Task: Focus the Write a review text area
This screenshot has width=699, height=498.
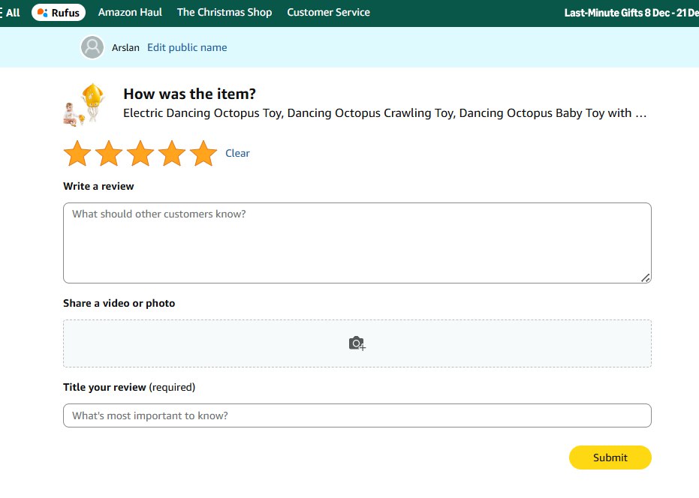Action: [357, 243]
